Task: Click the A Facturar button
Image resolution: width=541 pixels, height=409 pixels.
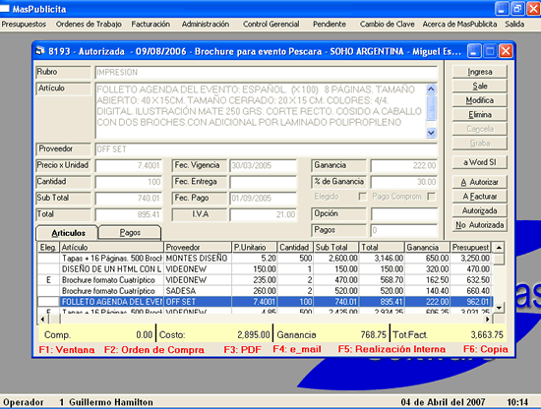Action: tap(480, 197)
